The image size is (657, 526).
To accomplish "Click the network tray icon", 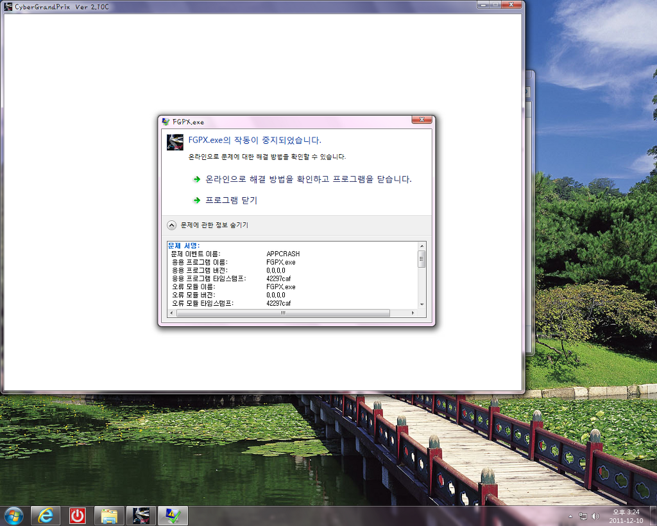I will 583,516.
